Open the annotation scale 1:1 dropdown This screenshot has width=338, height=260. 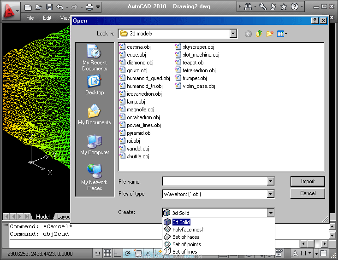[x=306, y=254]
